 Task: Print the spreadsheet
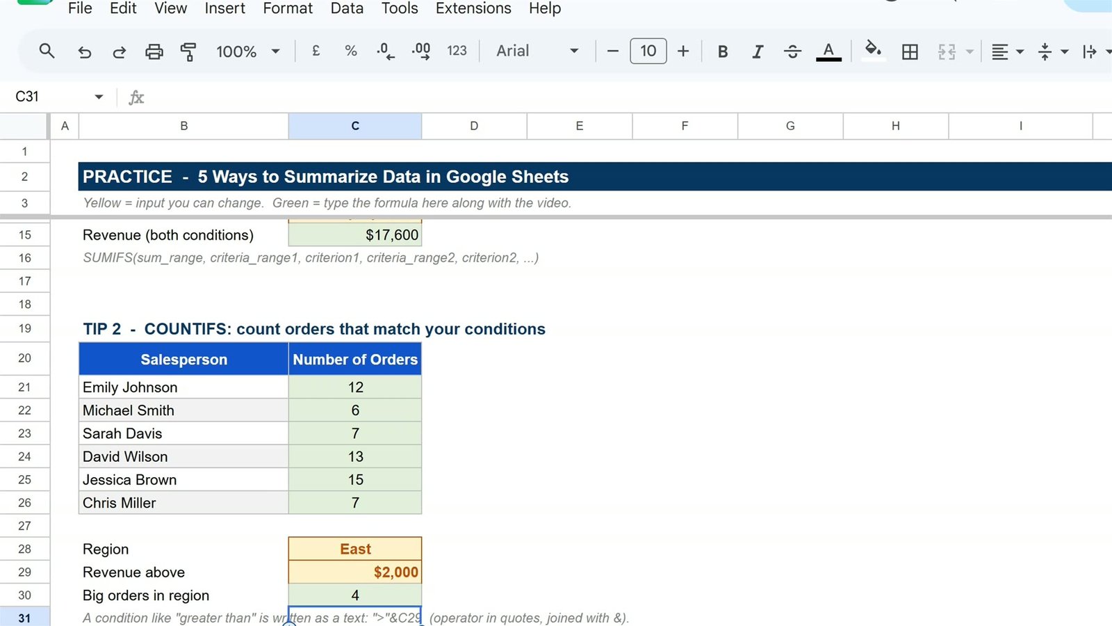pyautogui.click(x=154, y=51)
